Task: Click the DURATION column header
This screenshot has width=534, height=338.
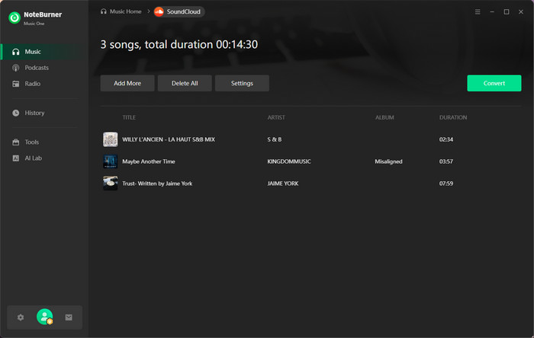Action: tap(453, 117)
